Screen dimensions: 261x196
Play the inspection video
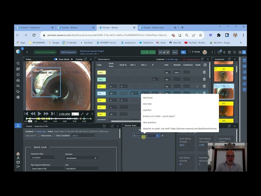coord(40,114)
